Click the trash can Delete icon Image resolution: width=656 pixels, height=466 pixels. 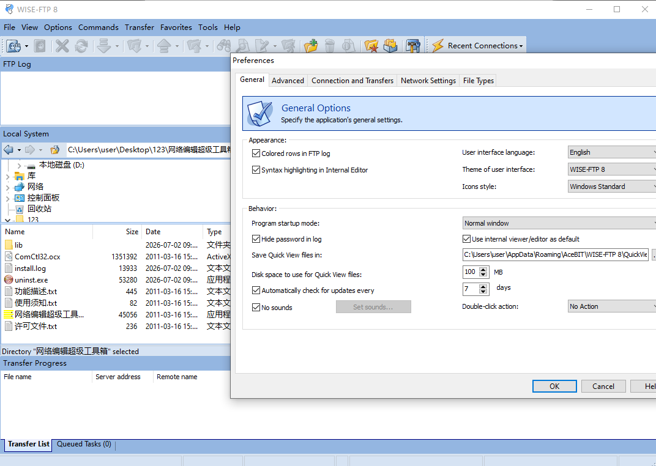click(330, 45)
